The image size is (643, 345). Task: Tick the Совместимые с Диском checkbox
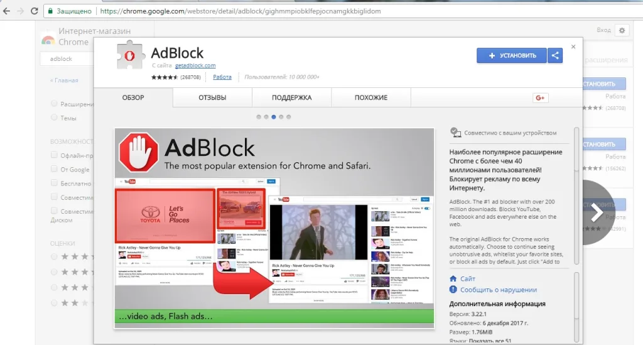[x=54, y=211]
